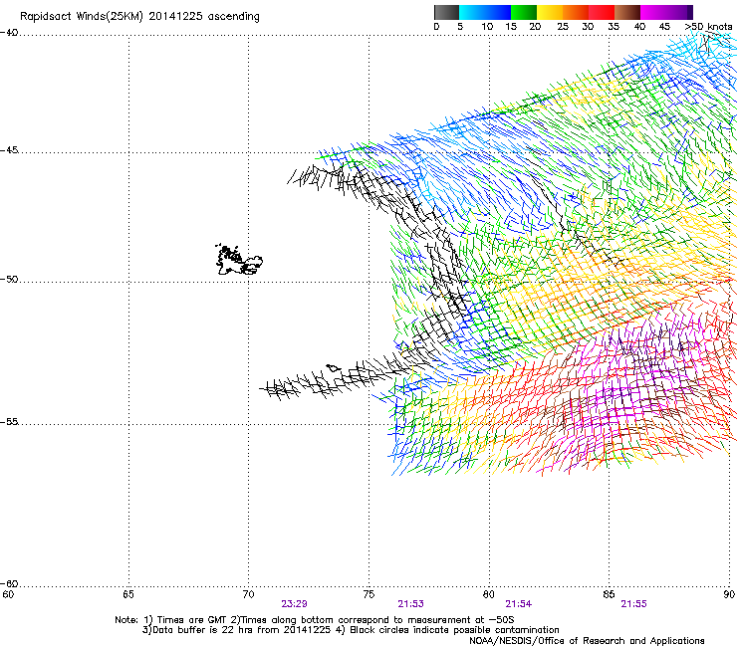Click the note line starting "Note: 1) Times are GMT"

[x=315, y=620]
